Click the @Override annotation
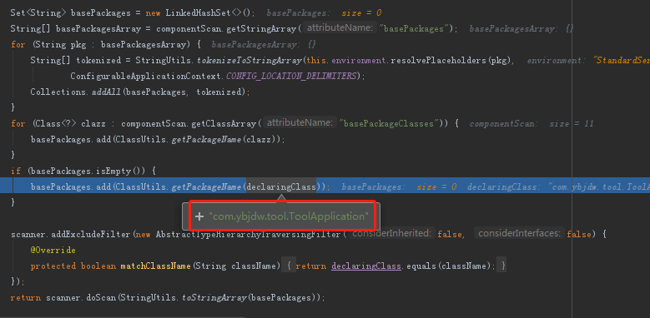650x318 pixels. coord(53,251)
